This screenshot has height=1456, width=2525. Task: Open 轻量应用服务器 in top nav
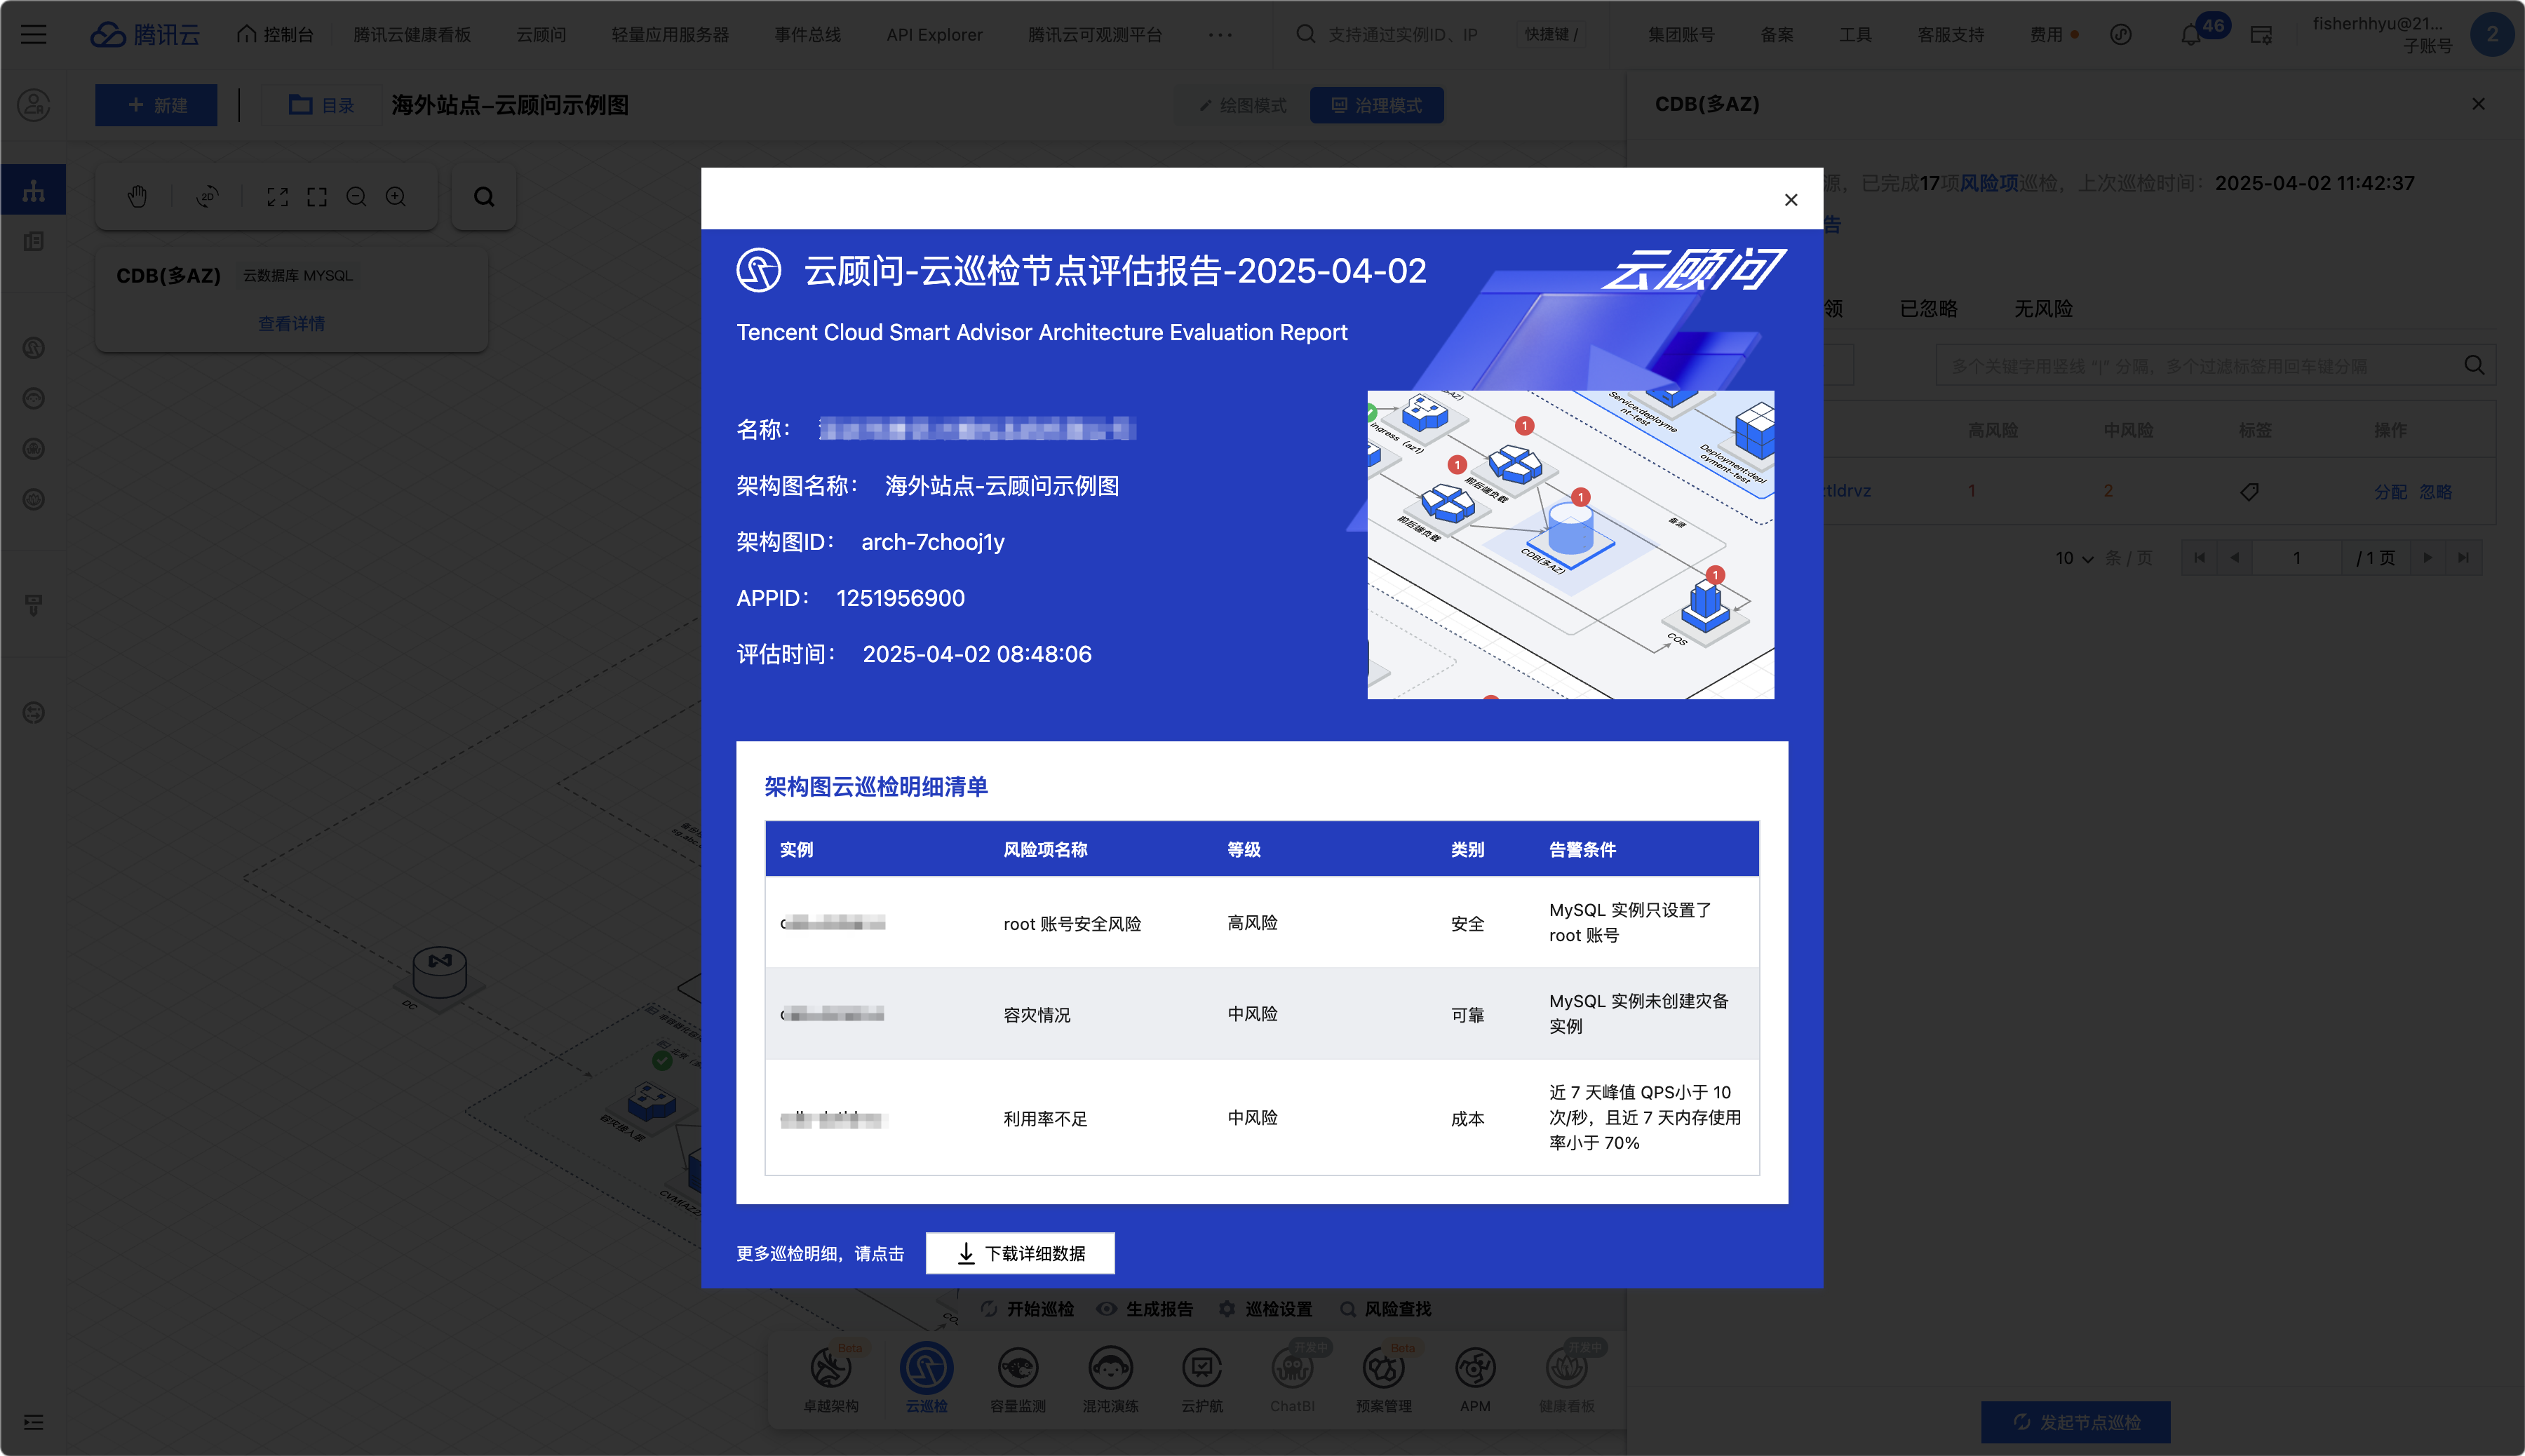(670, 34)
